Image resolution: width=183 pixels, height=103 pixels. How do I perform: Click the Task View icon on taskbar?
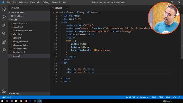pyautogui.click(x=7, y=101)
